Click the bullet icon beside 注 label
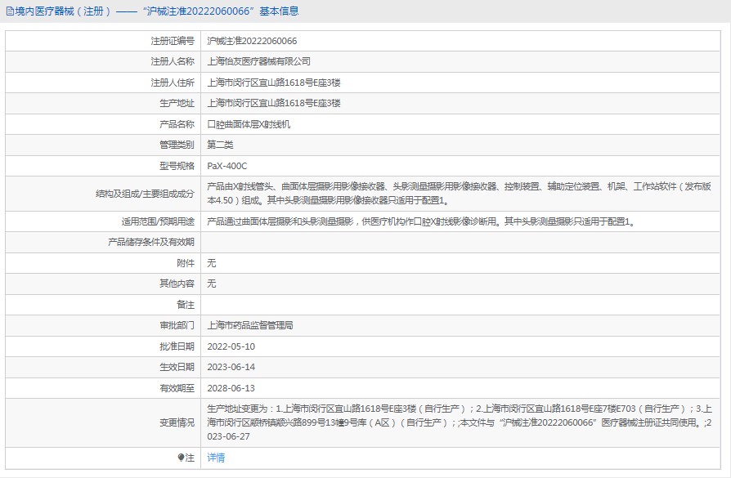Viewport: 731px width, 478px height. (181, 458)
